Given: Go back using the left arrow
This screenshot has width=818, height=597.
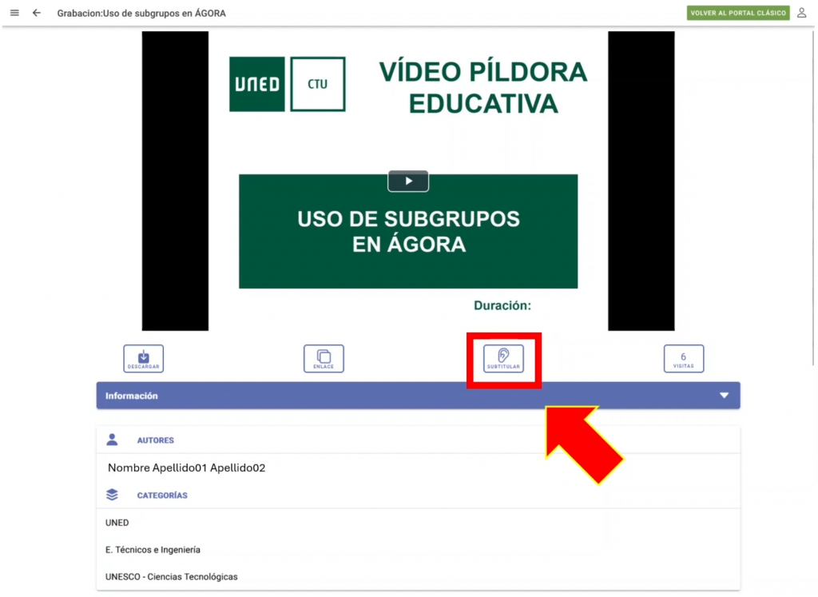Looking at the screenshot, I should (x=37, y=13).
